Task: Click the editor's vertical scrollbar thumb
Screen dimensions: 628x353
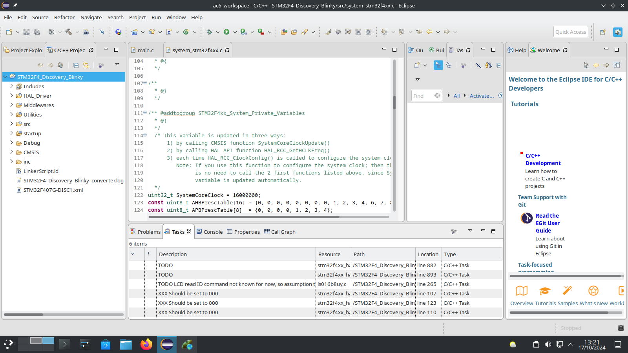Action: [x=394, y=102]
